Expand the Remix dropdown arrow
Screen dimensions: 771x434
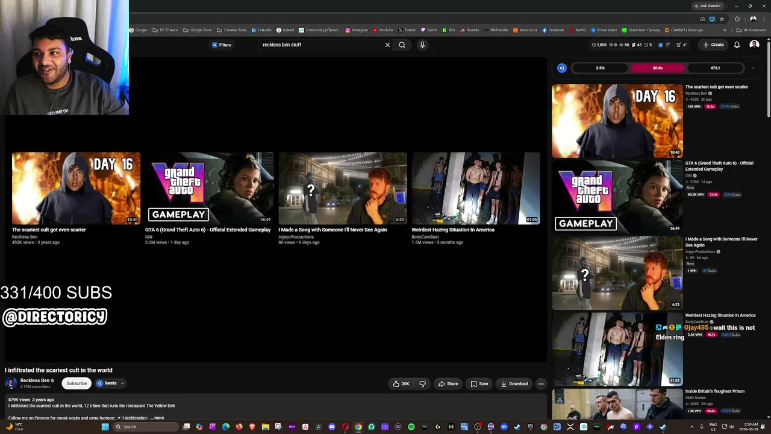(122, 383)
